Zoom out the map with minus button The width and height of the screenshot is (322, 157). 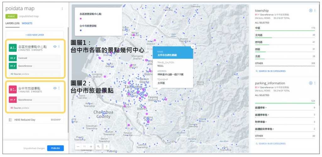click(x=78, y=147)
